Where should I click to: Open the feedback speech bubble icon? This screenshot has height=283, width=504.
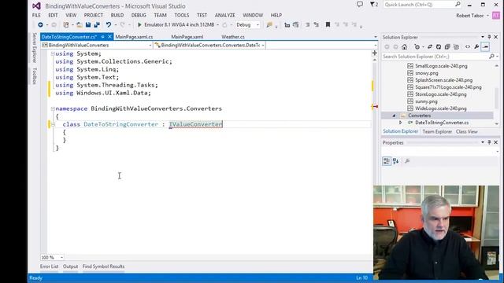tap(360, 5)
